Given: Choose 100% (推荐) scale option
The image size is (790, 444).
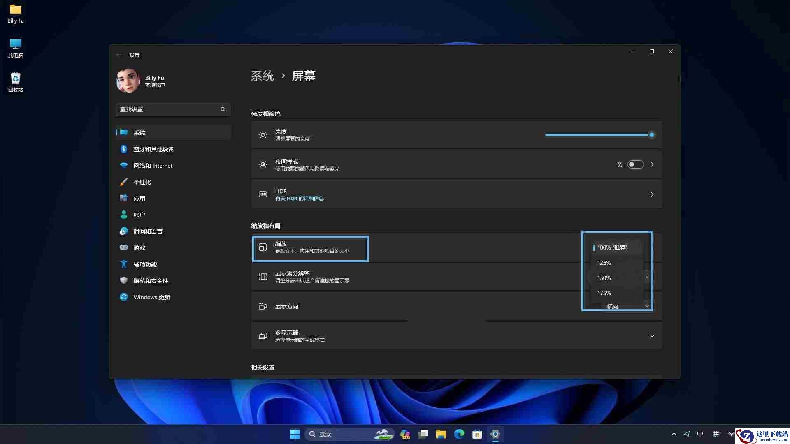Looking at the screenshot, I should click(616, 247).
